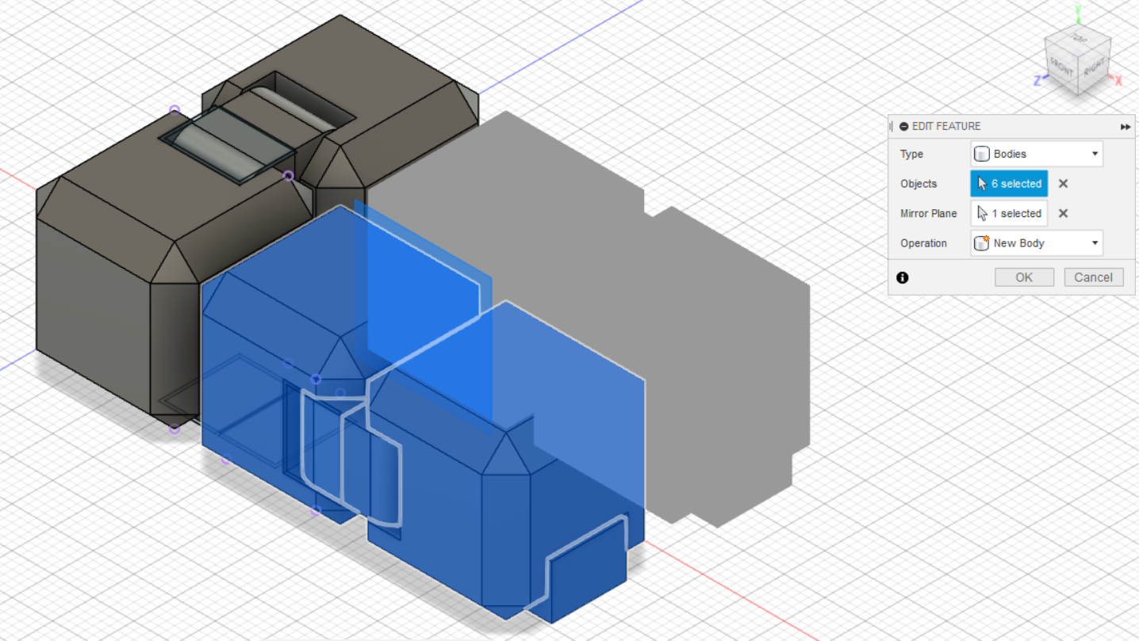Clear the Objects selection using its X icon
The image size is (1139, 641).
coord(1063,183)
